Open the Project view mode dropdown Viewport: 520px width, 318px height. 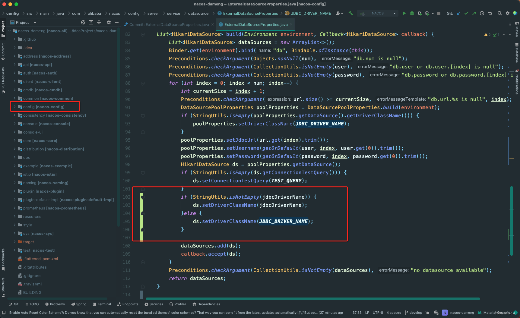(35, 23)
